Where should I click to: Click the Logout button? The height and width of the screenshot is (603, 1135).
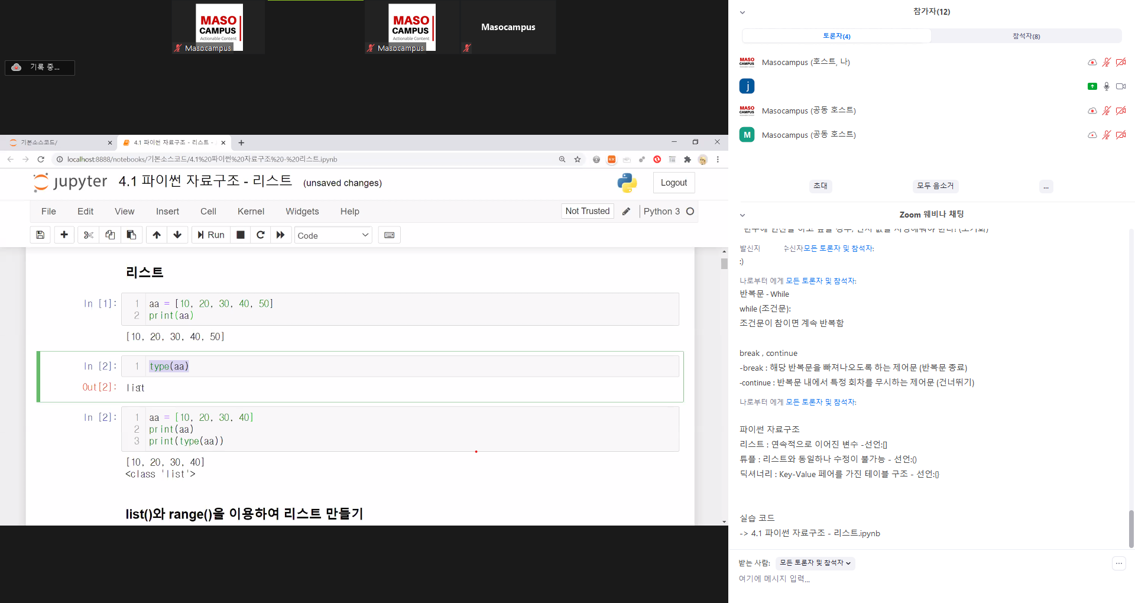pos(673,183)
